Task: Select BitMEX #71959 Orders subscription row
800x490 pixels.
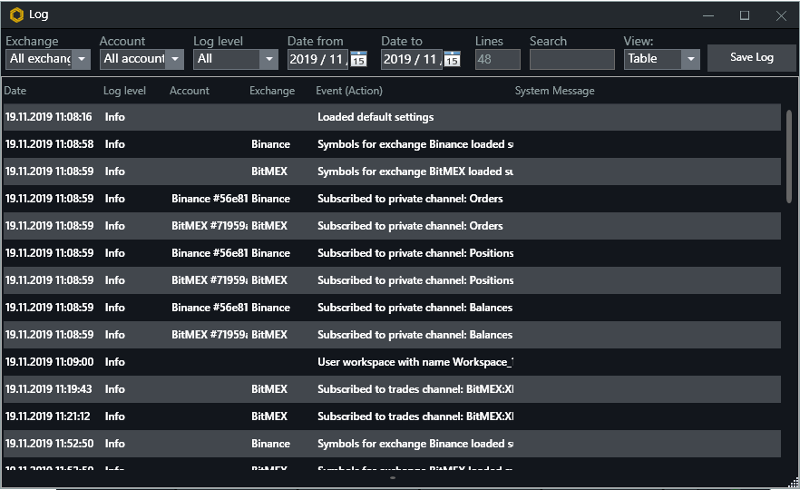Action: tap(392, 226)
